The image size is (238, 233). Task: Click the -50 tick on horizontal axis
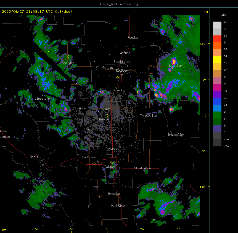[x=70, y=229]
